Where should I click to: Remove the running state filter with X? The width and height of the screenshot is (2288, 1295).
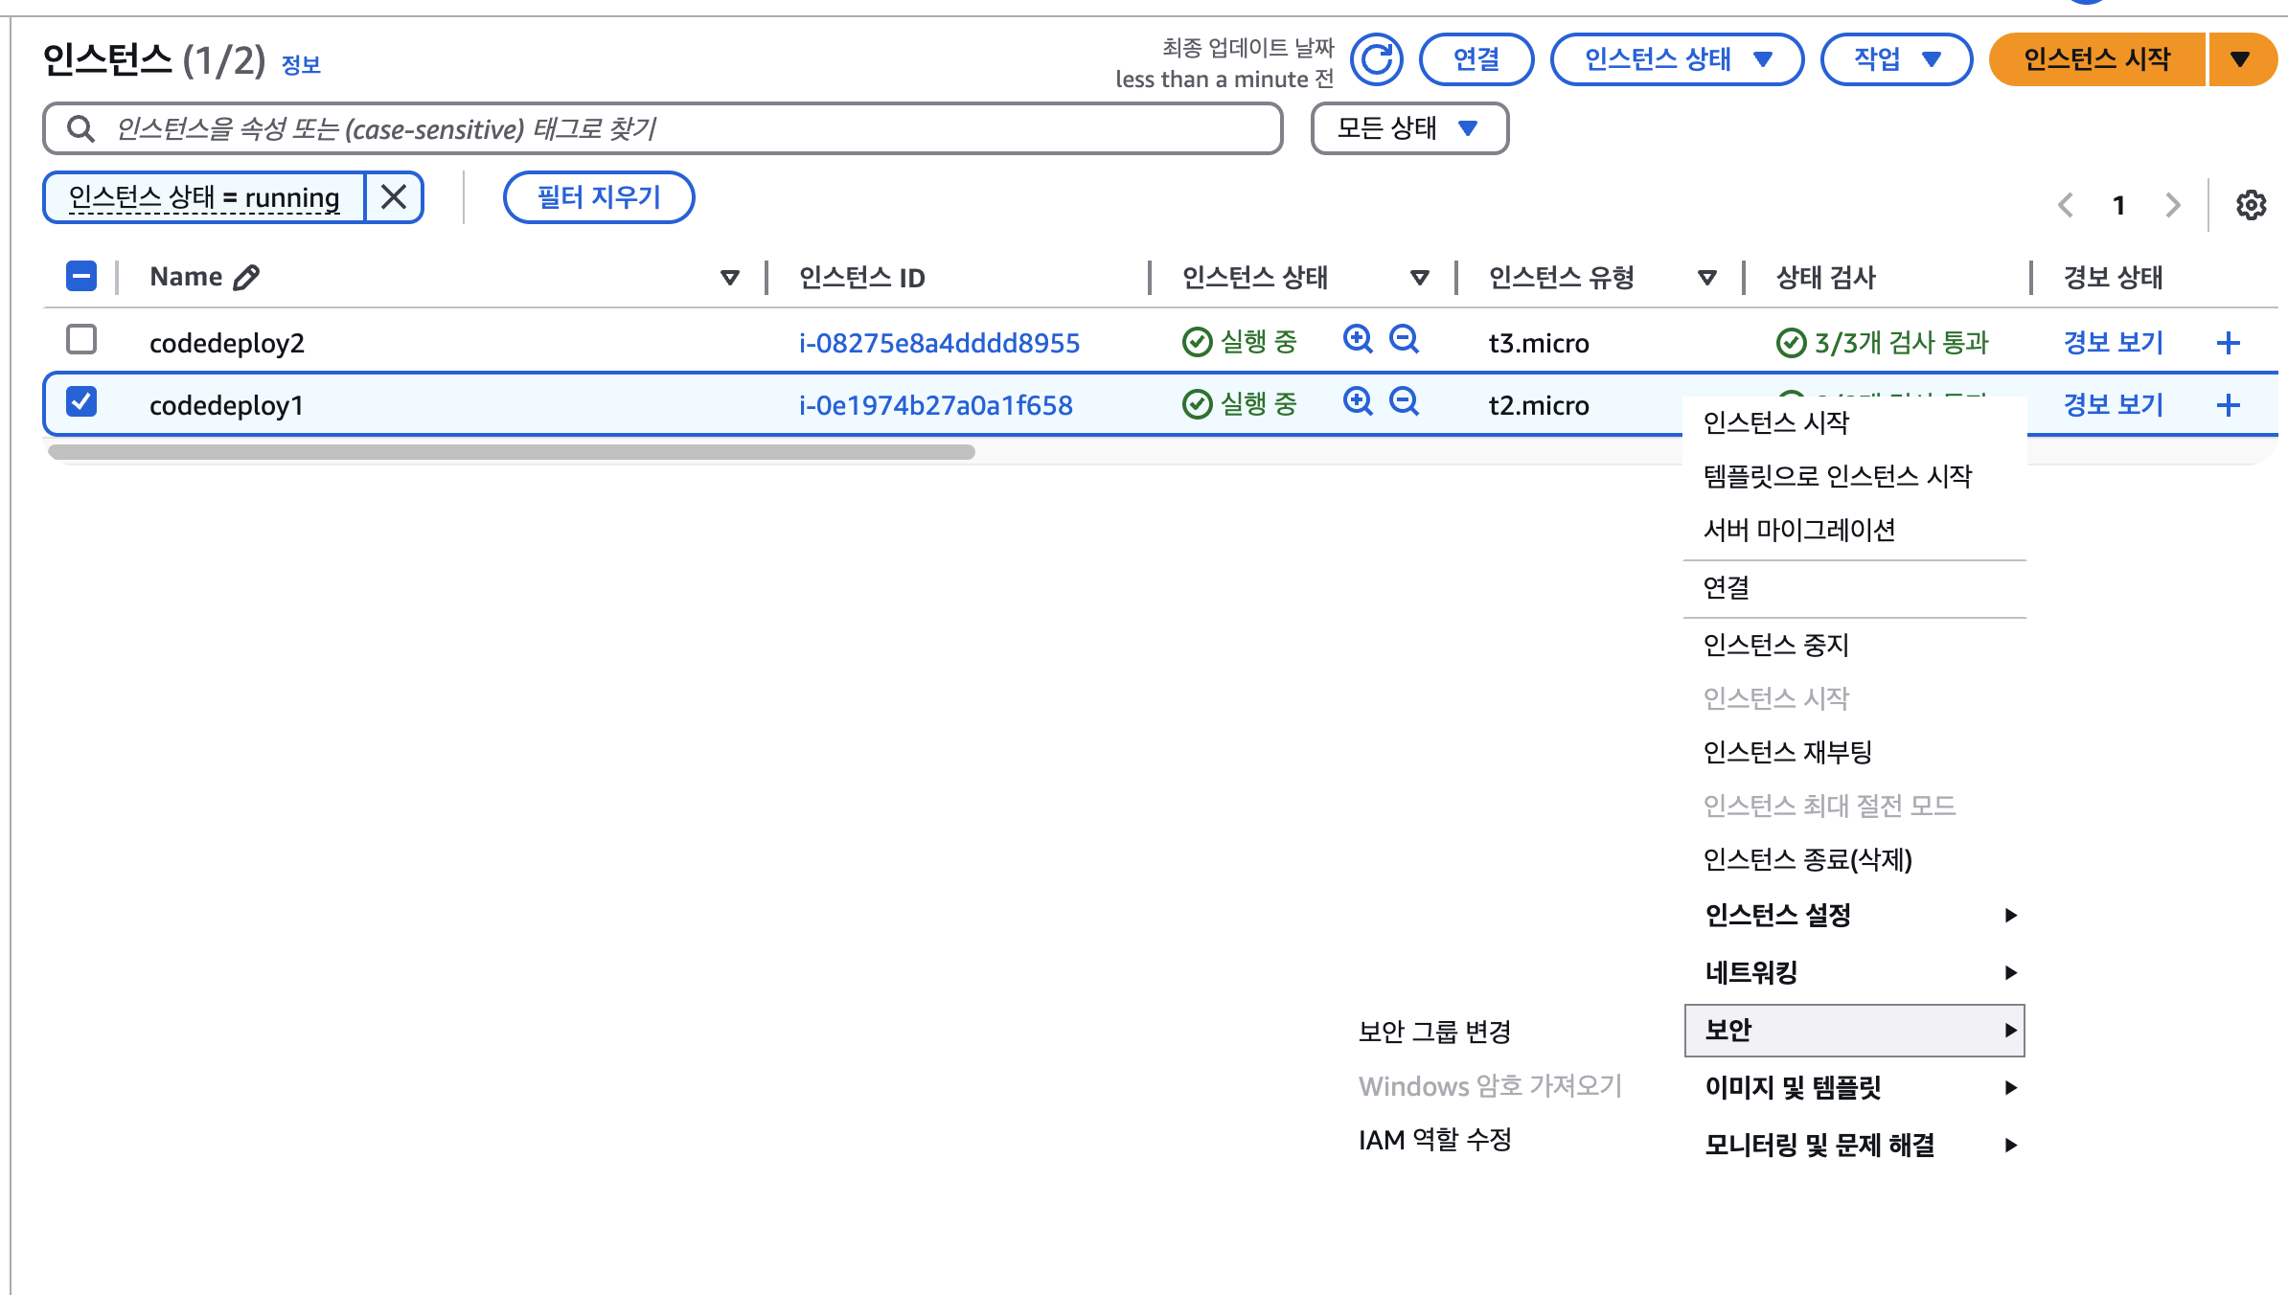(x=394, y=197)
